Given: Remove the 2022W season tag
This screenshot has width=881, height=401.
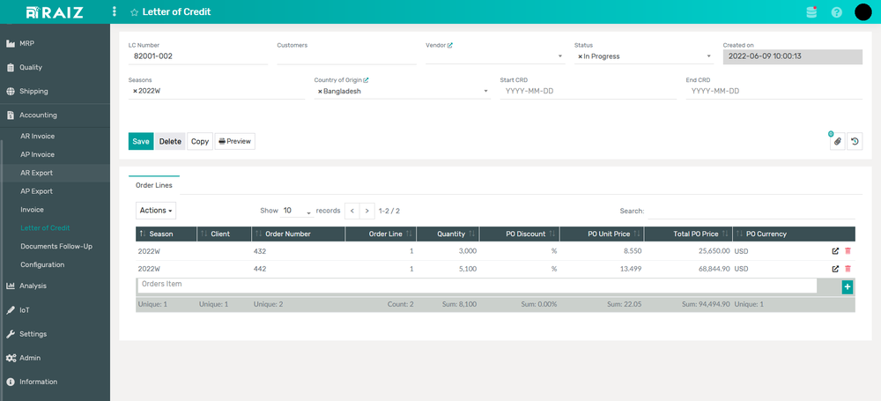Looking at the screenshot, I should 135,91.
